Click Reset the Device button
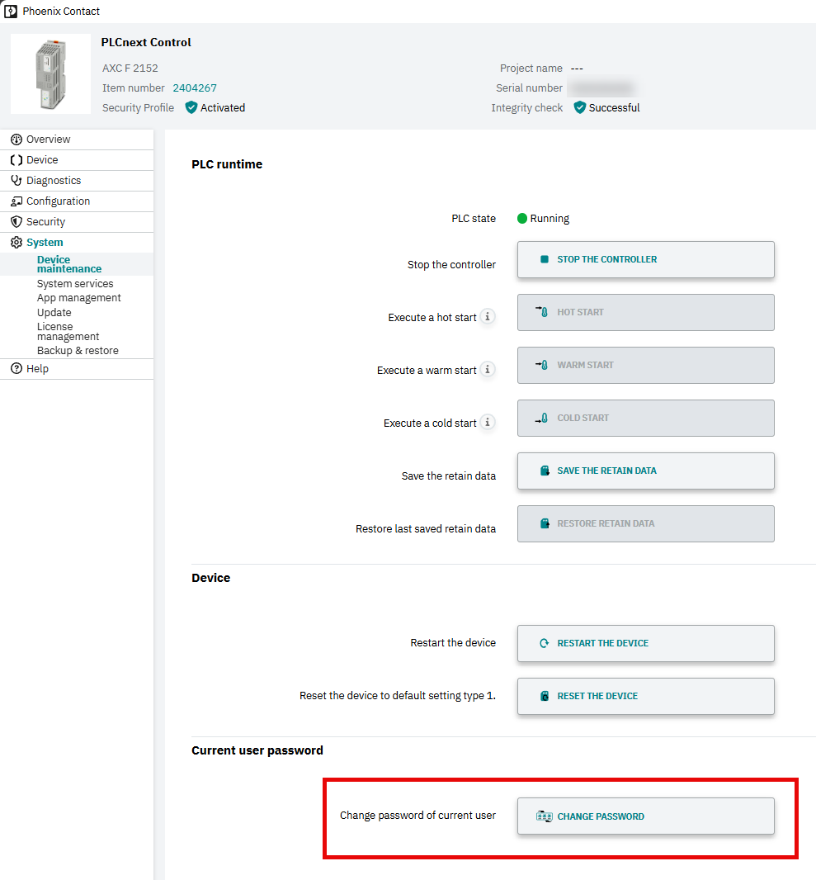The height and width of the screenshot is (880, 816). (645, 696)
